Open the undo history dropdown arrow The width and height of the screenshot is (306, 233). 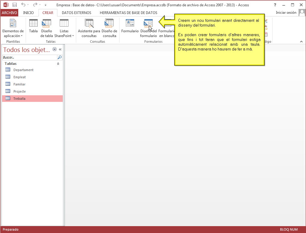coord(28,5)
